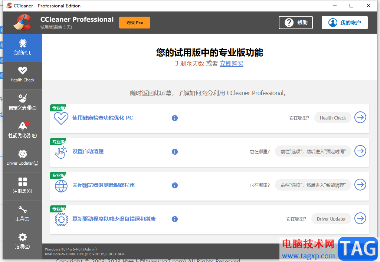Screen dimensions: 380x262
Task: Open Health Check in the sidebar
Action: [23, 75]
